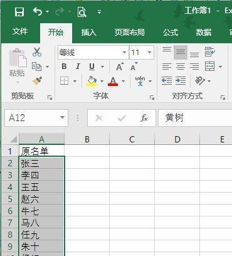232x256 pixels.
Task: Open the undo history dropdown arrow
Action: click(47, 12)
